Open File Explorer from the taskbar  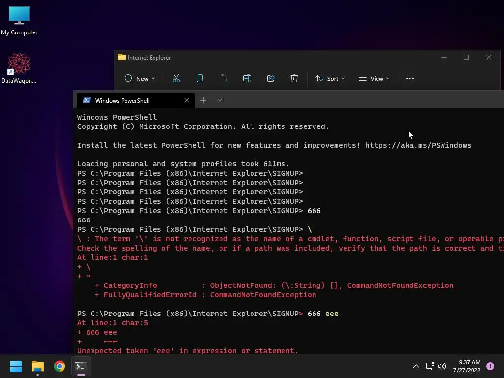(x=37, y=366)
